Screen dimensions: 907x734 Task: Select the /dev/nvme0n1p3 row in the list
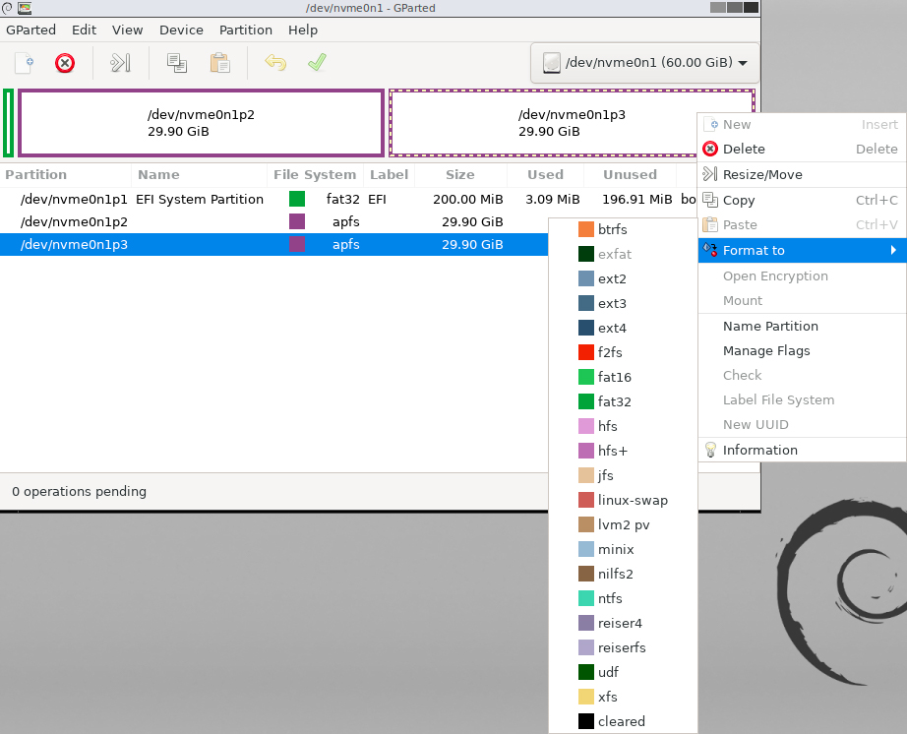[273, 244]
